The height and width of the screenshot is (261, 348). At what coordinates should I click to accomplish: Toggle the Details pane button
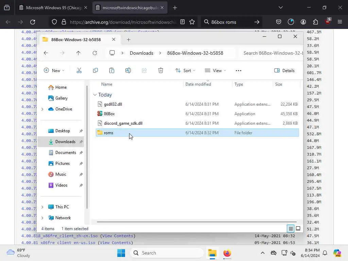[x=284, y=71]
